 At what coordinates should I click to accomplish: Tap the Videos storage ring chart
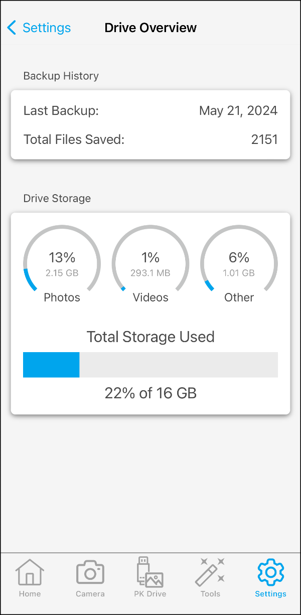150,261
